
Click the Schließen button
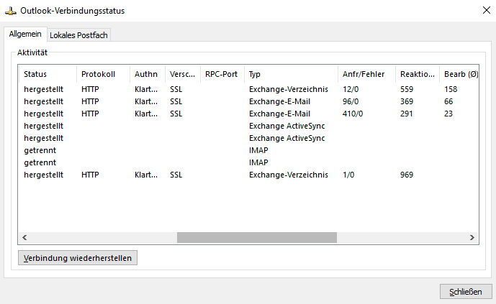tap(466, 292)
